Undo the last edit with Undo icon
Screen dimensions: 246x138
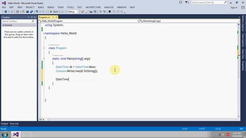coord(37,12)
